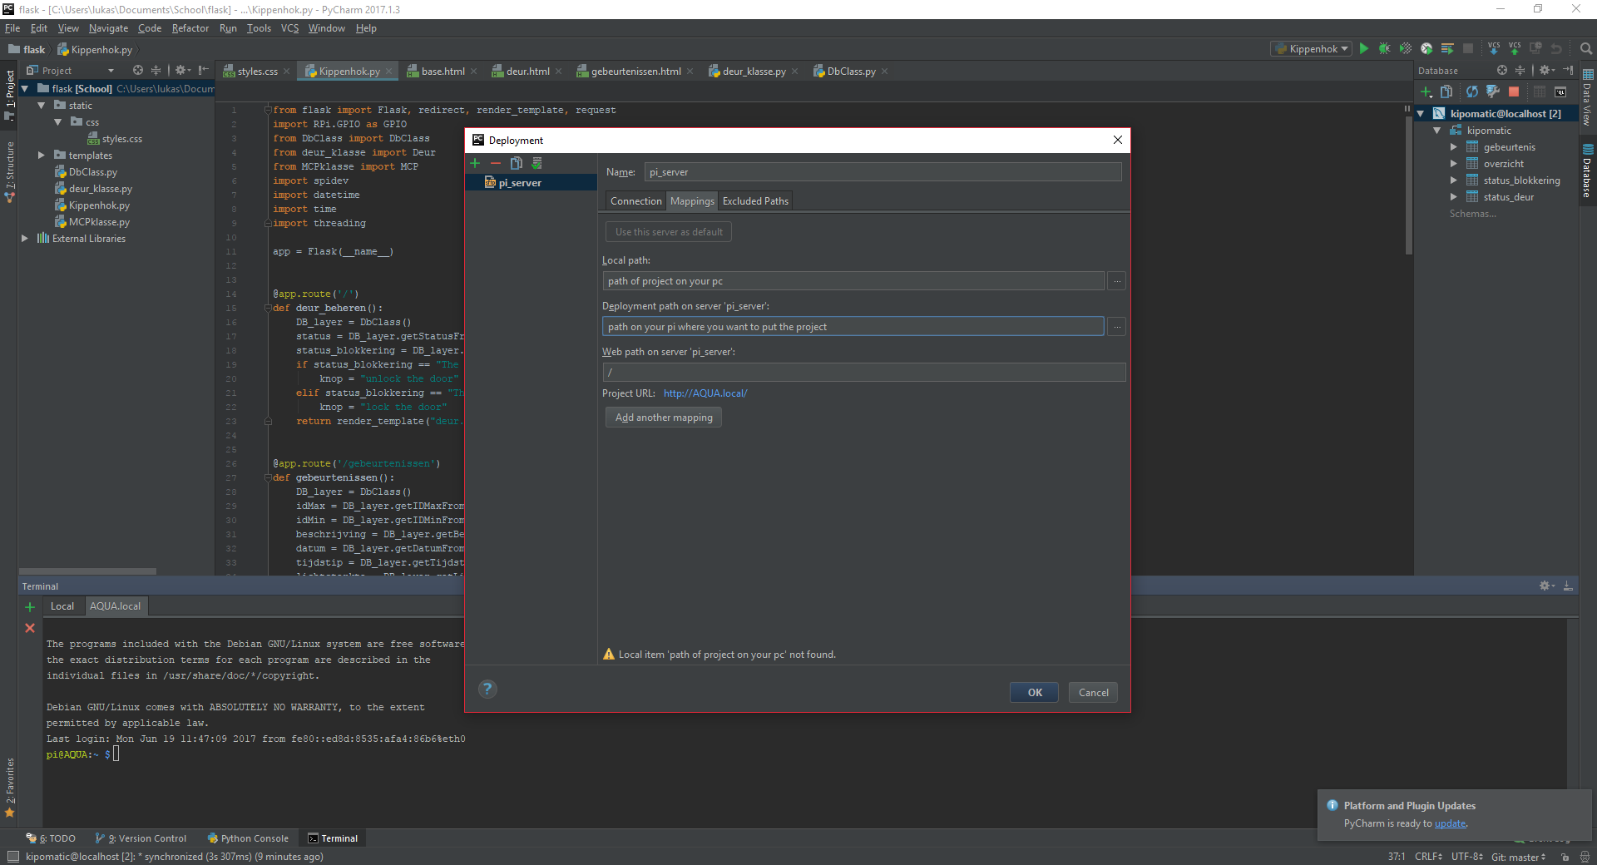The image size is (1597, 865).
Task: Expand the gebeurtenis table node
Action: tap(1454, 147)
